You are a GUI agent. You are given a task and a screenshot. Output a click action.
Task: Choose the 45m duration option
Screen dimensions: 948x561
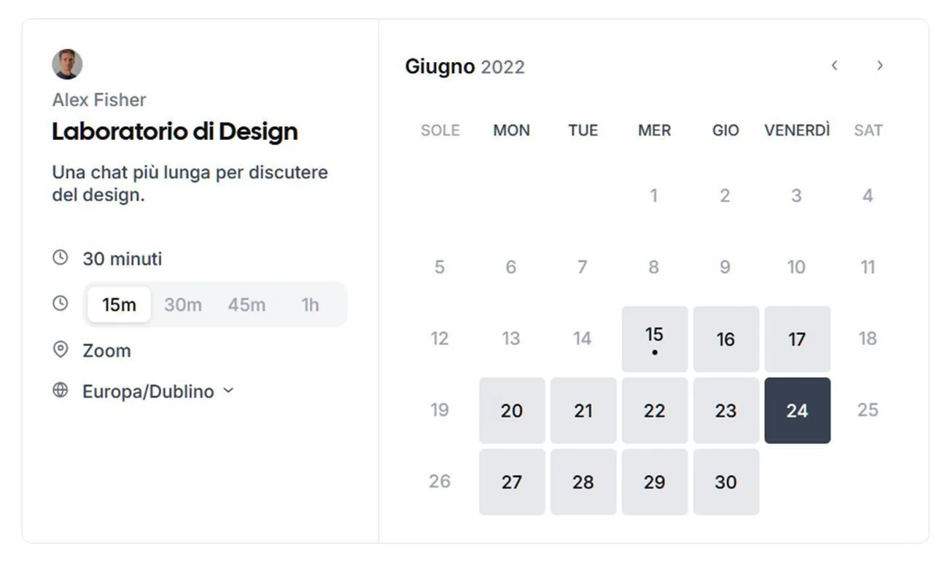(246, 304)
